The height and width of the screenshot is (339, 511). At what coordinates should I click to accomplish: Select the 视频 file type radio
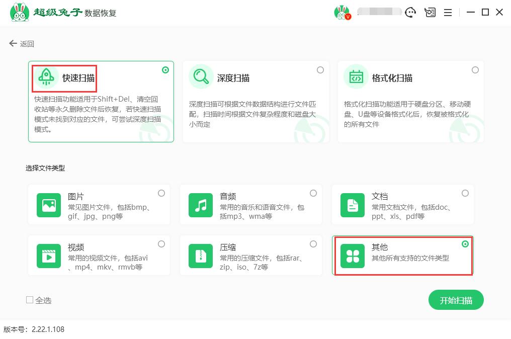(x=161, y=244)
